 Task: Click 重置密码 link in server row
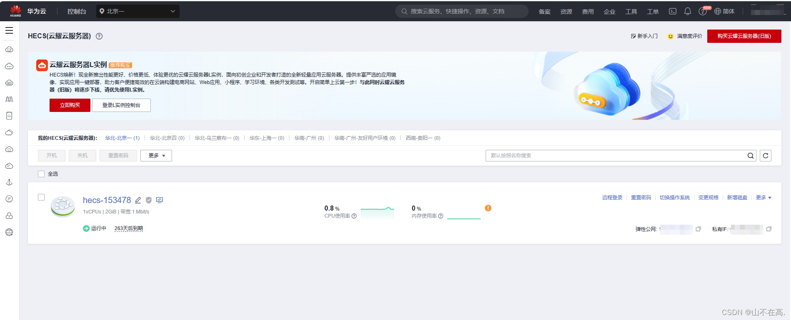641,198
